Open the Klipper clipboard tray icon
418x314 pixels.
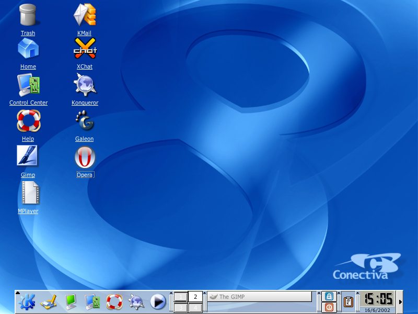tap(348, 302)
